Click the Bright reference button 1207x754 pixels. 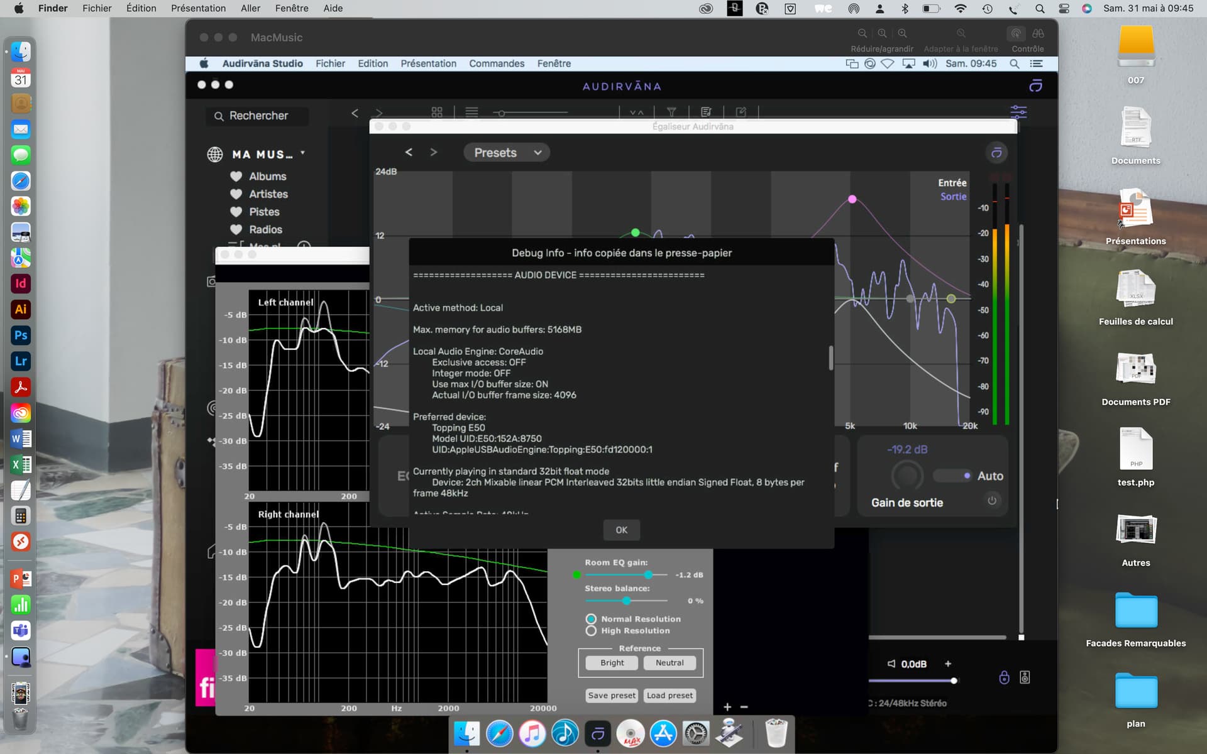pos(612,663)
